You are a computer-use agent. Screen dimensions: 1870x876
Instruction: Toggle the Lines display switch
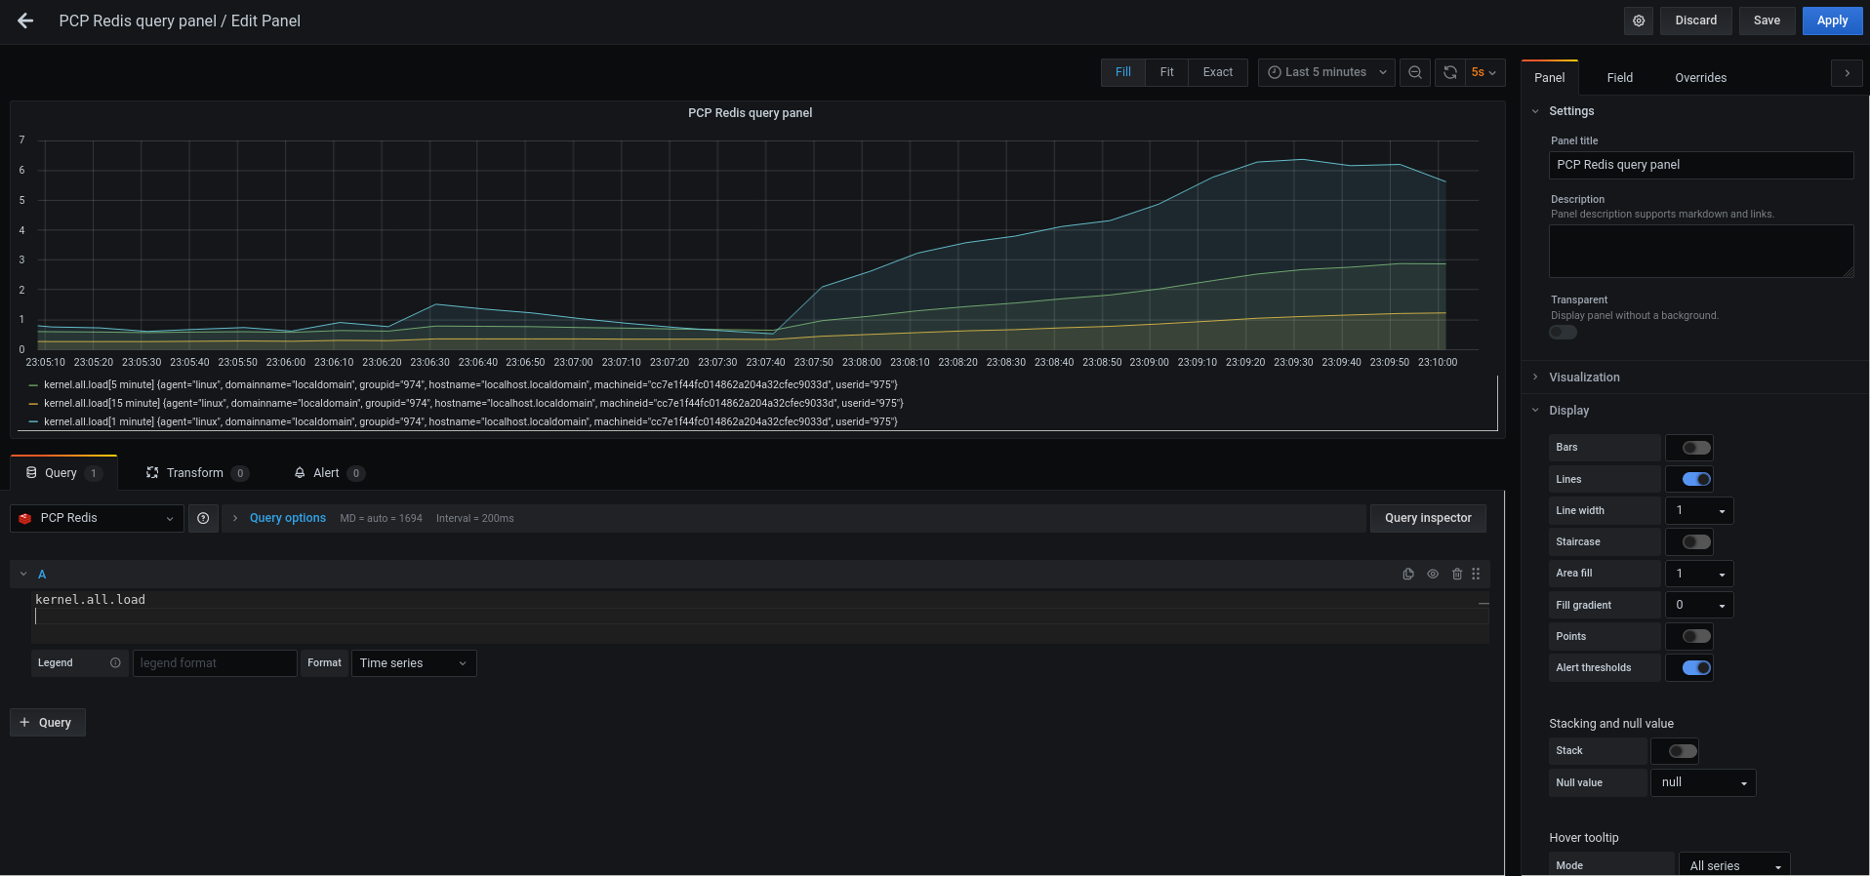tap(1696, 479)
